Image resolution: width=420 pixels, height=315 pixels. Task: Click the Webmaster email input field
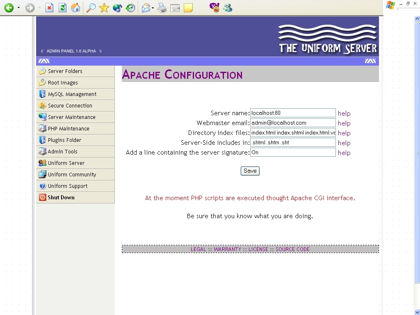coord(293,123)
